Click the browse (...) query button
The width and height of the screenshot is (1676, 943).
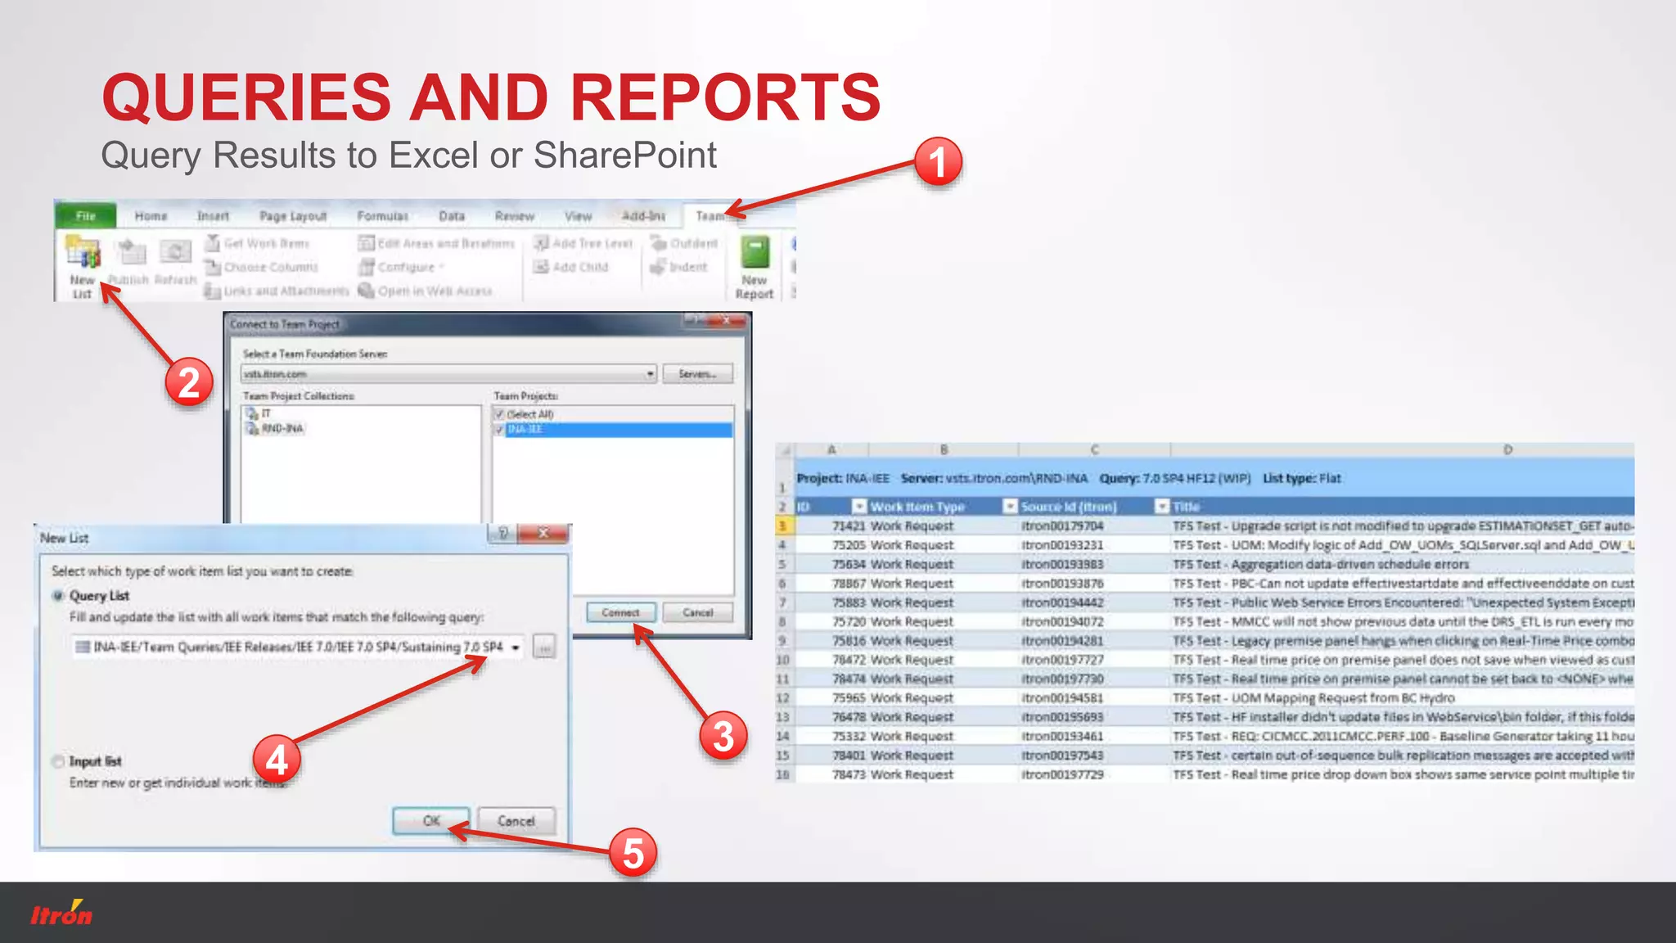coord(544,647)
